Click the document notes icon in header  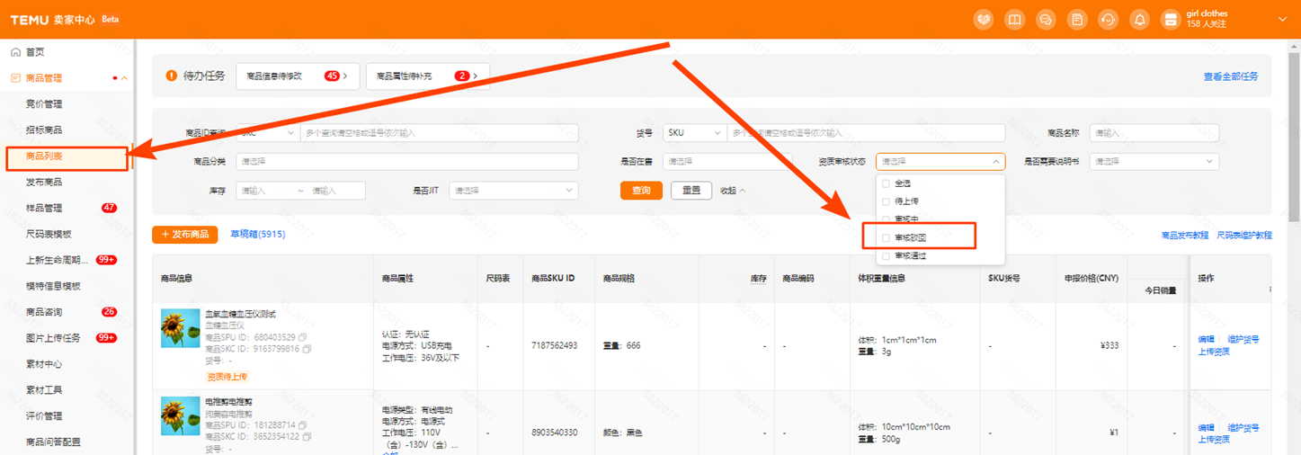[x=1076, y=19]
